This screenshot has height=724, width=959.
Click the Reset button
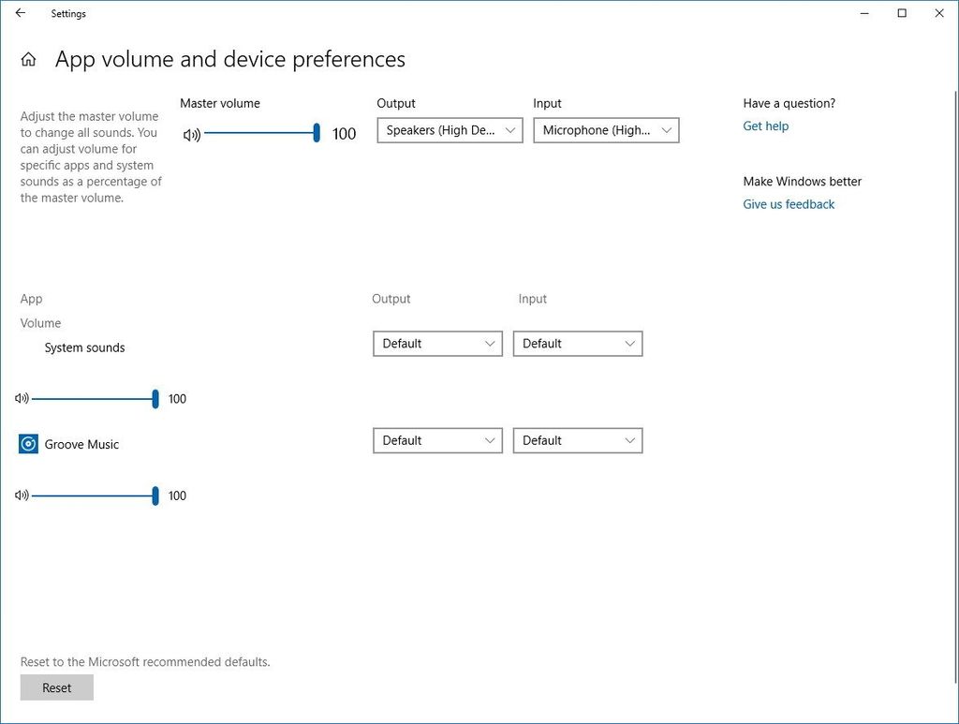coord(56,687)
